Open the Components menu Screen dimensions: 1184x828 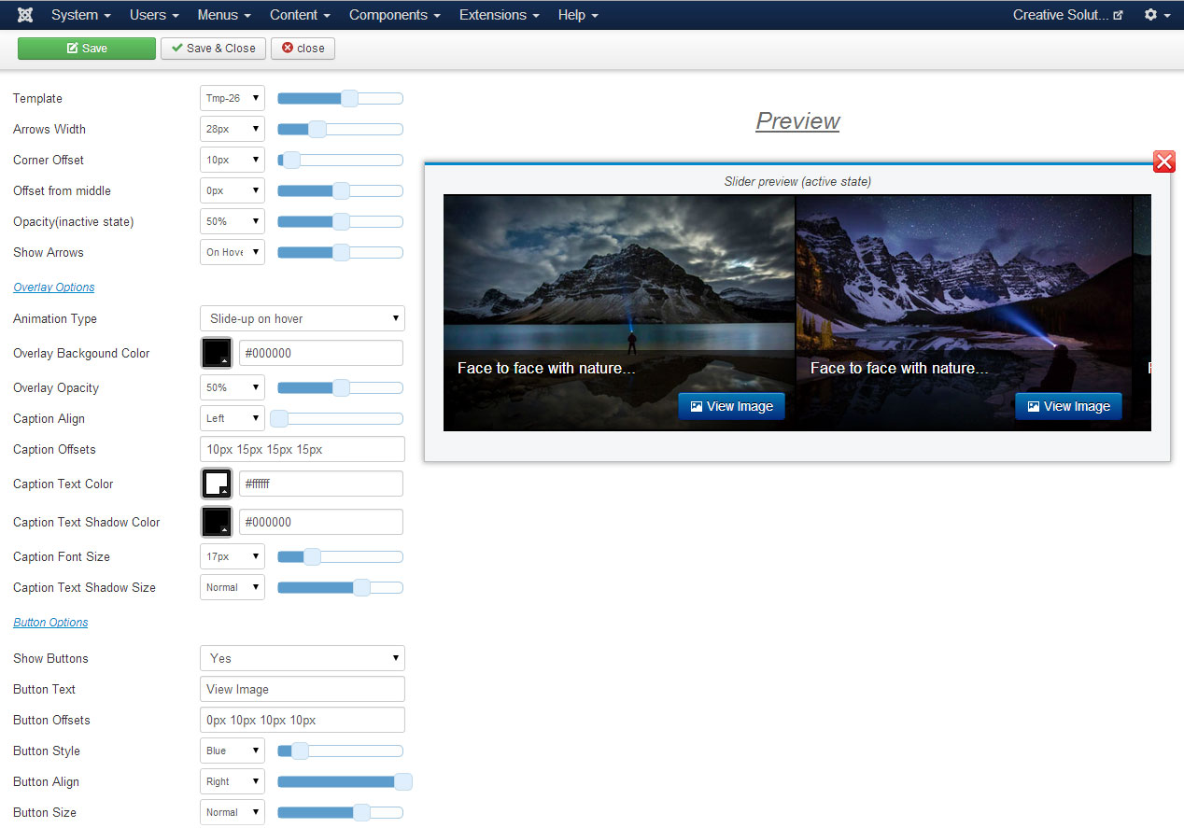pyautogui.click(x=394, y=15)
